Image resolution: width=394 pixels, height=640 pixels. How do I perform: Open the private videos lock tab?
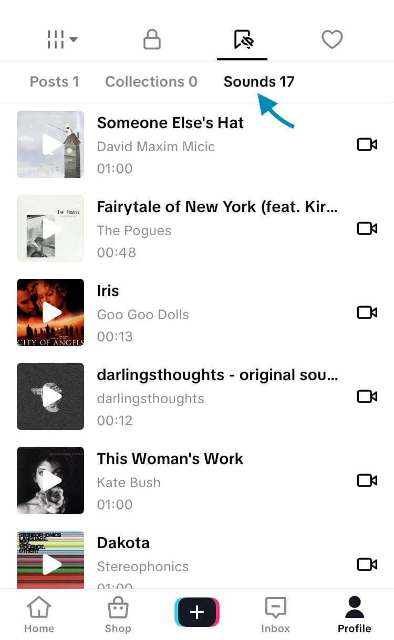click(152, 39)
